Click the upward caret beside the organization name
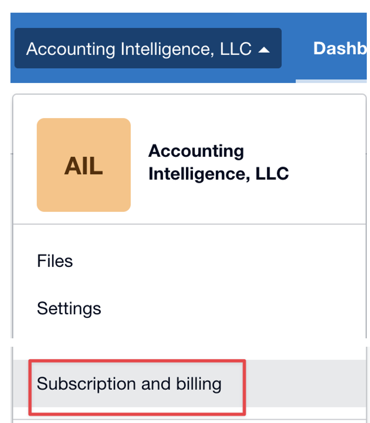Screen dimensions: 370x423 pyautogui.click(x=264, y=50)
